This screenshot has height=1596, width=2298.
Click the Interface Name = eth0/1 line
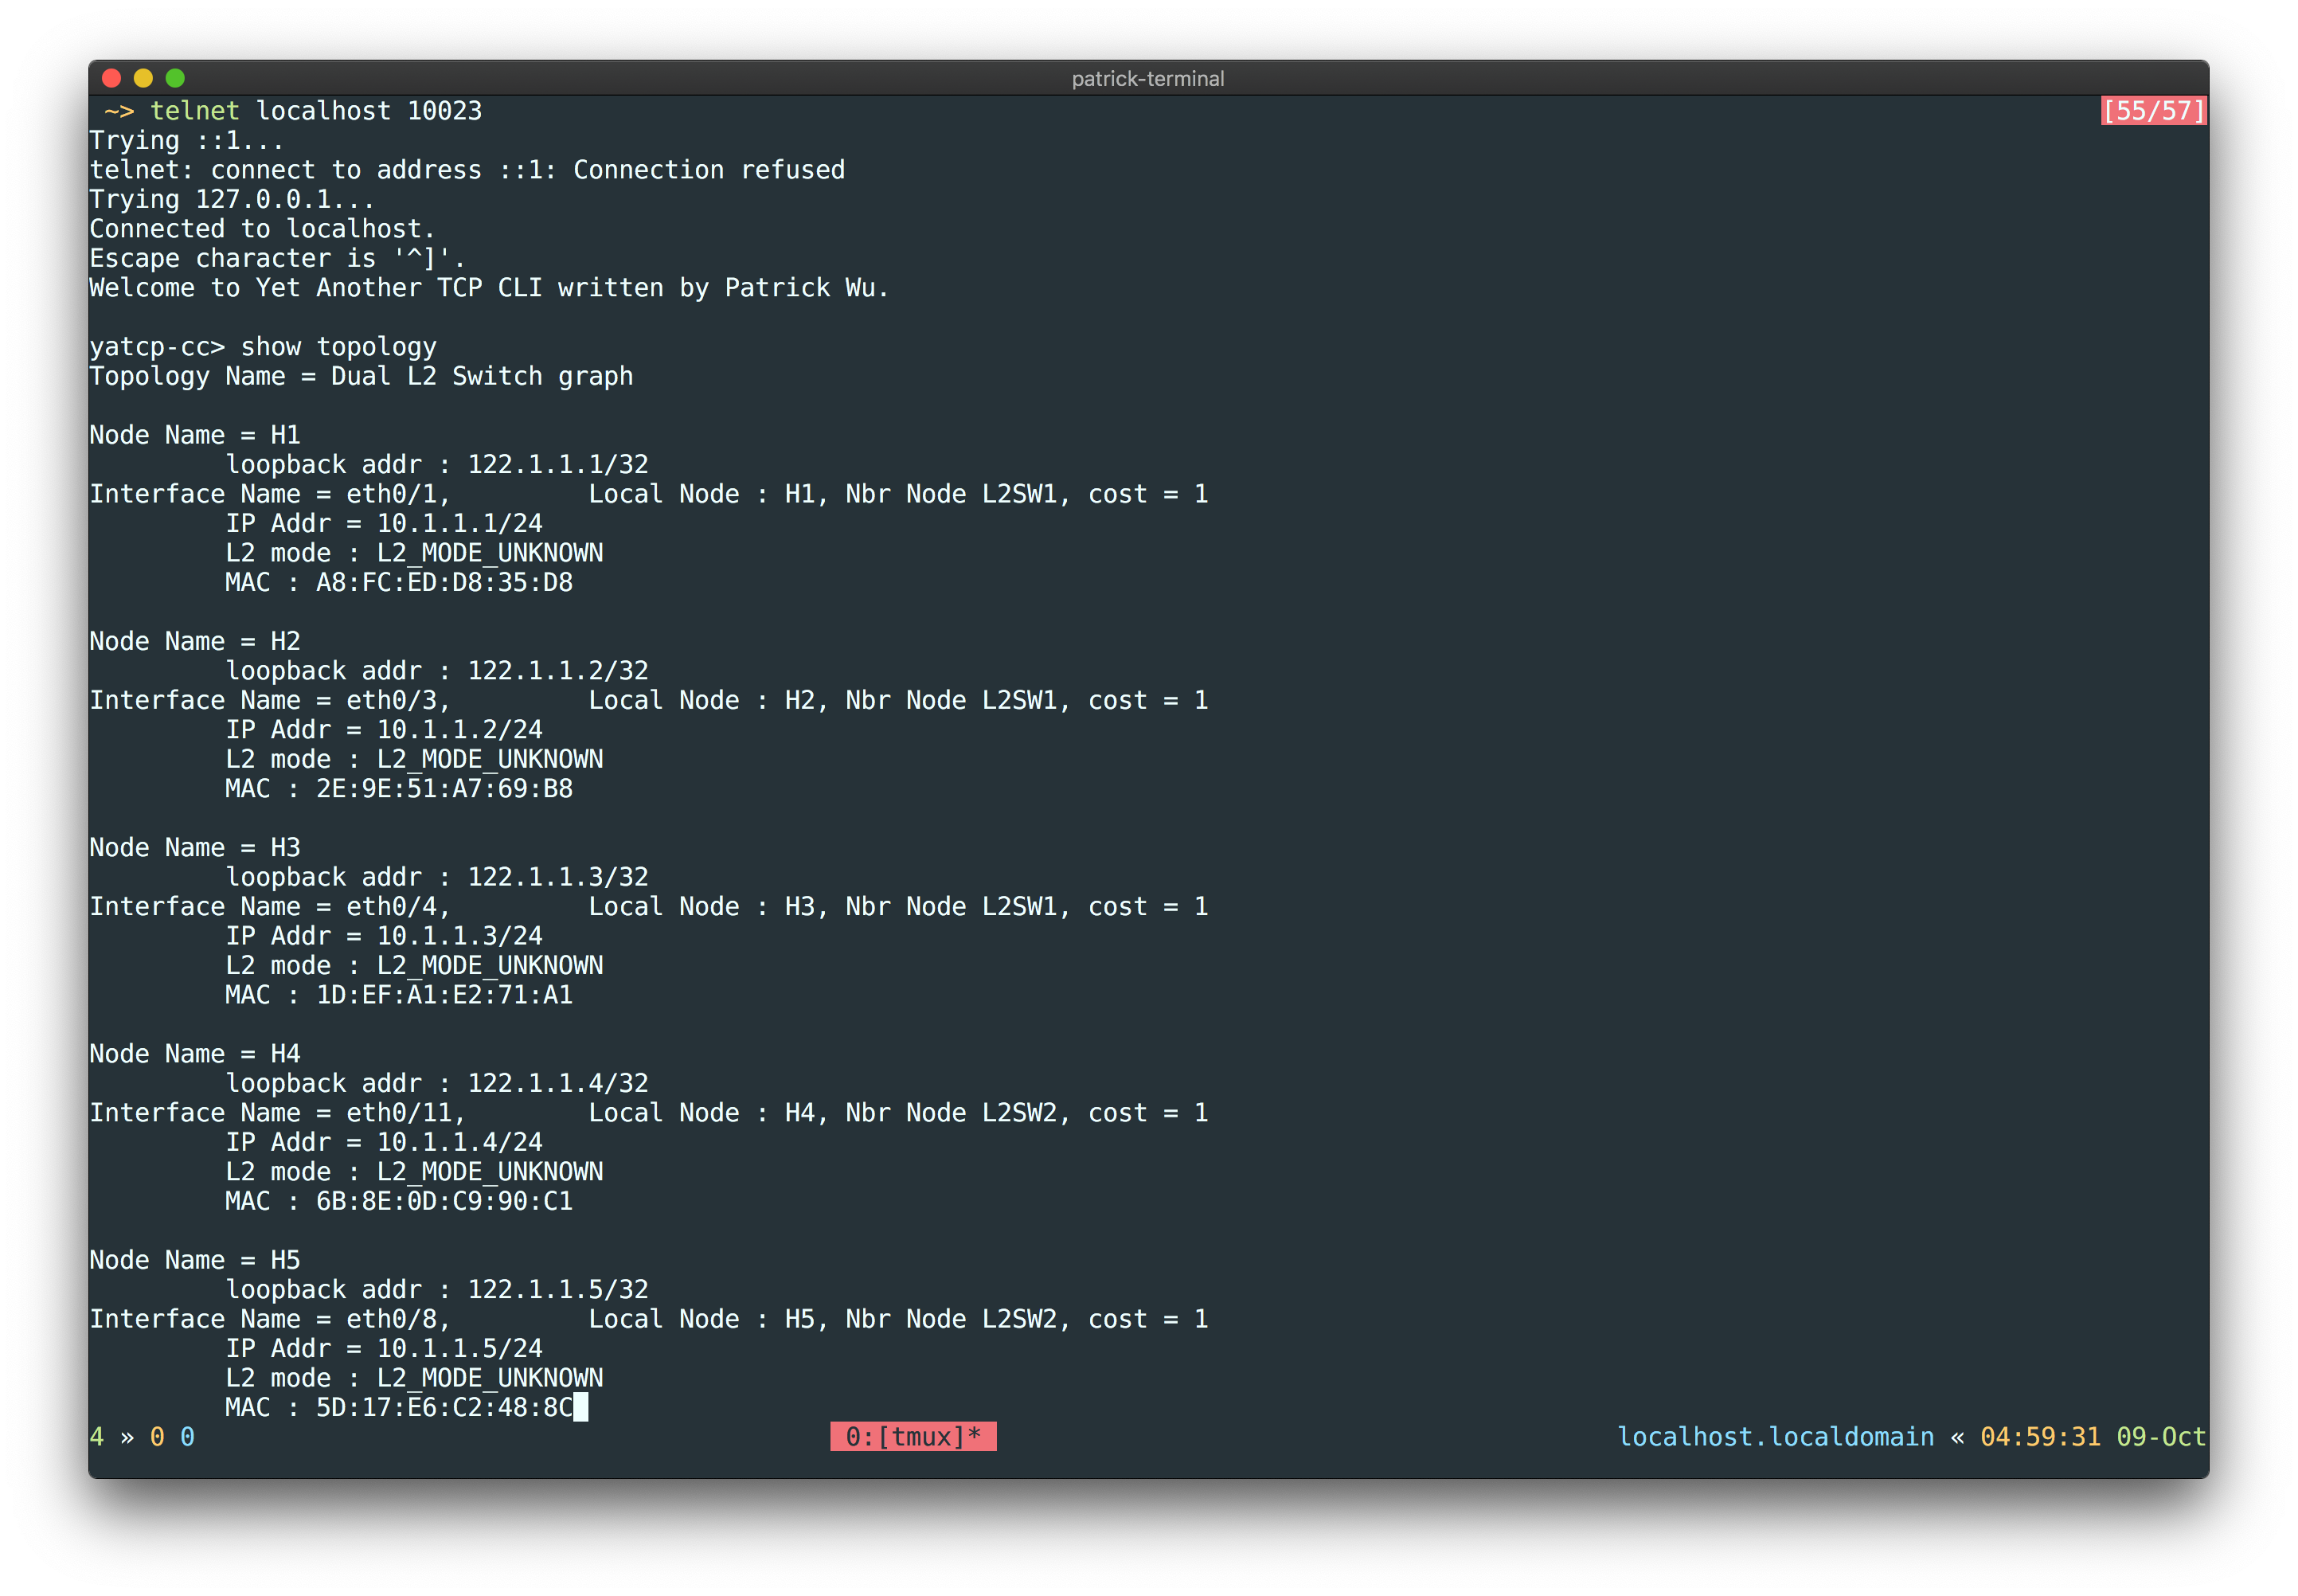(x=649, y=494)
